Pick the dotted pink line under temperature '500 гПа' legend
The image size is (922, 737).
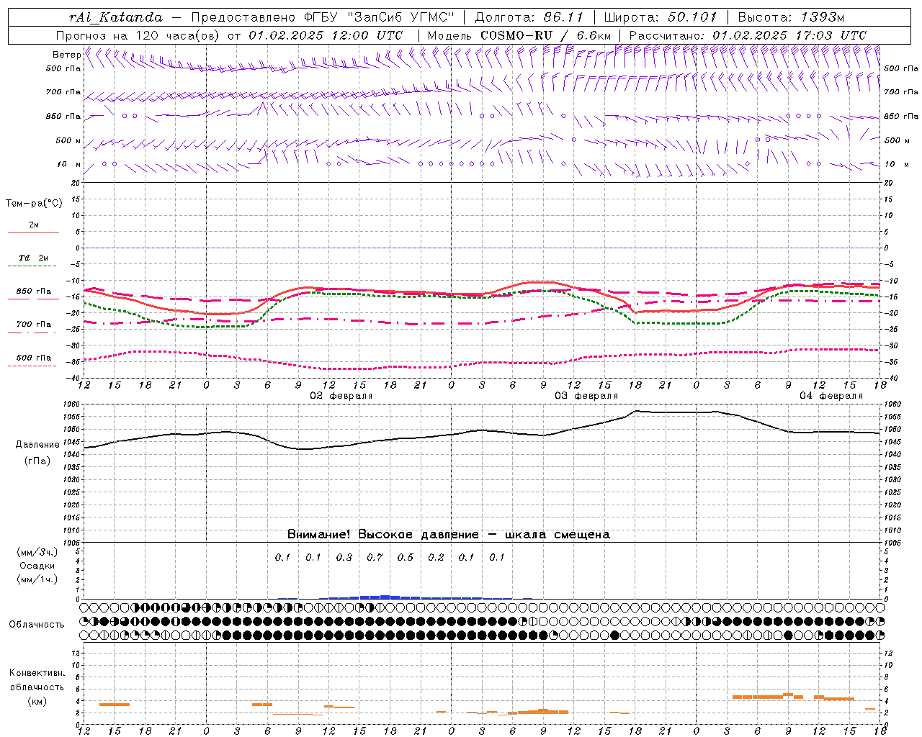tap(32, 366)
